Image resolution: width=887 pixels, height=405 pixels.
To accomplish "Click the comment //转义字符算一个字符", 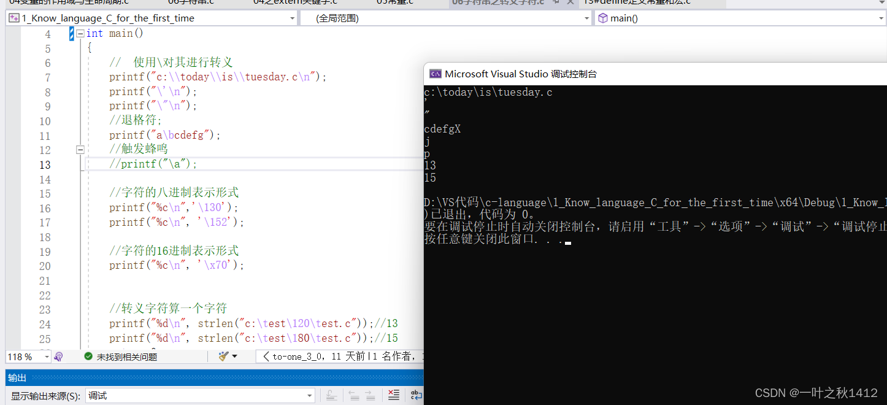I will pyautogui.click(x=168, y=309).
